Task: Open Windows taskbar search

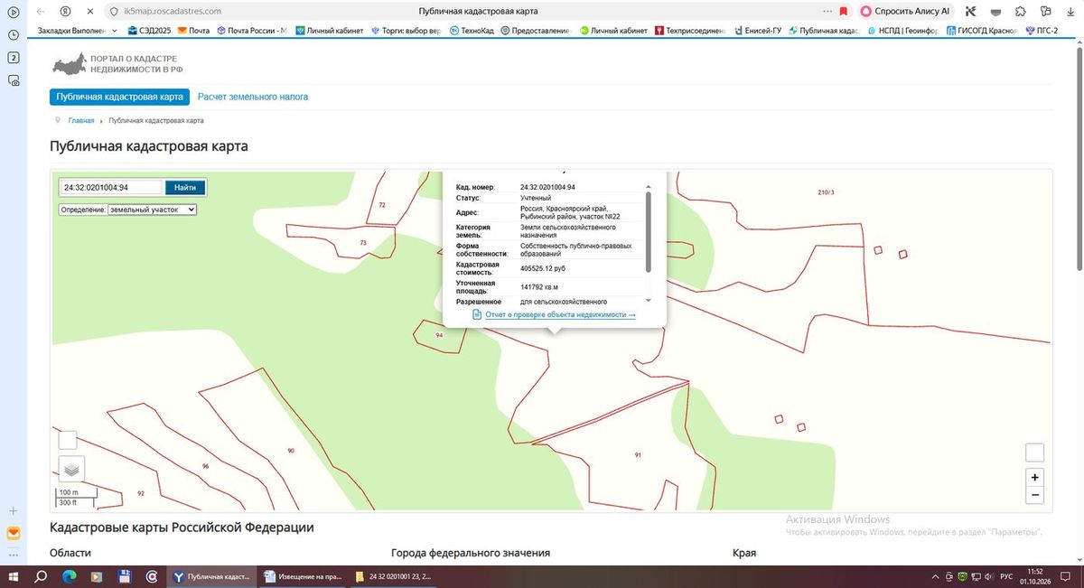Action: (41, 576)
